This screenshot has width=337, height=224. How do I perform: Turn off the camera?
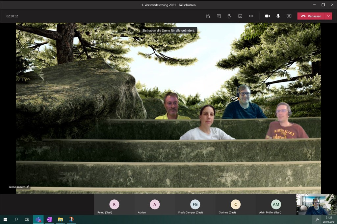pyautogui.click(x=267, y=16)
